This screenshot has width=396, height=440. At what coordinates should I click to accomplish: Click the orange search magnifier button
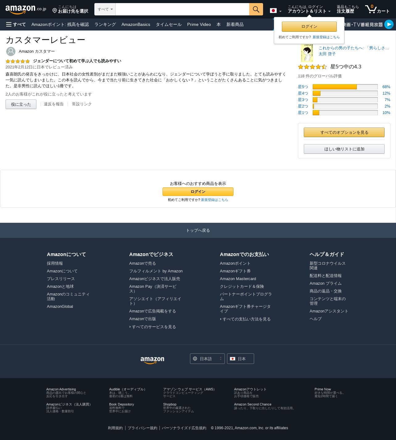tap(256, 9)
